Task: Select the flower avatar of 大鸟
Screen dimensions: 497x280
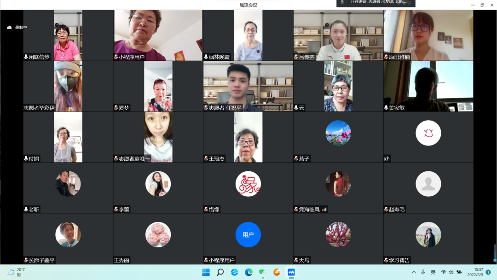Action: pos(338,234)
